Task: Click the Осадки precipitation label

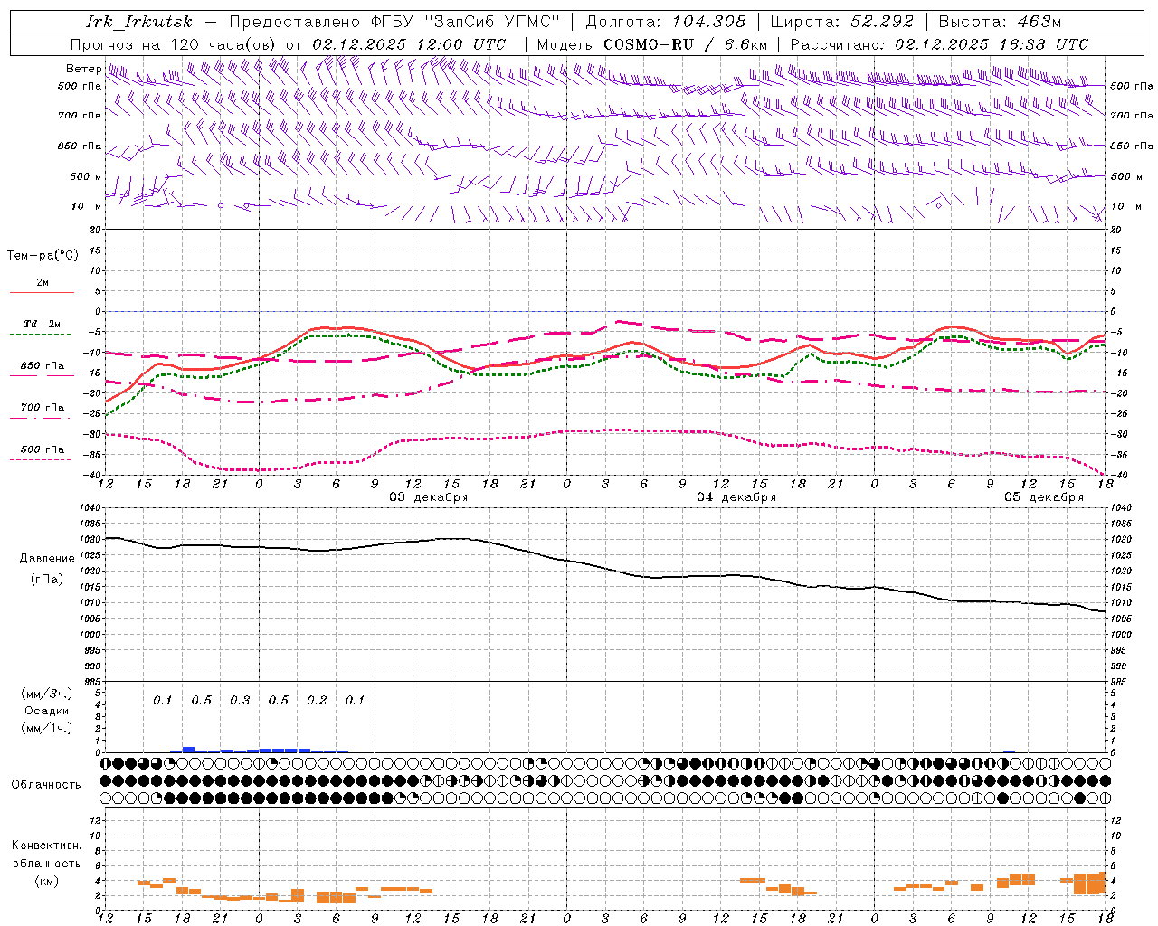Action: tap(47, 711)
